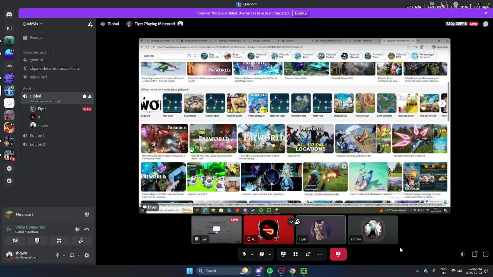Select Flyer's cat avatar participant tile

coord(321,230)
